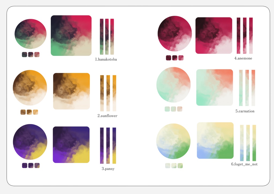Click the "1.hanakotoba" label
The width and height of the screenshot is (274, 194).
(106, 59)
